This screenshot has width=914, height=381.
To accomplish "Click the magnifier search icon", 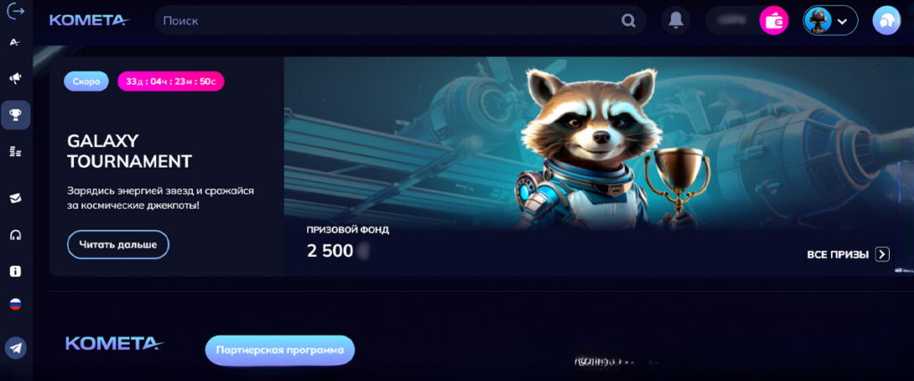I will [x=627, y=21].
